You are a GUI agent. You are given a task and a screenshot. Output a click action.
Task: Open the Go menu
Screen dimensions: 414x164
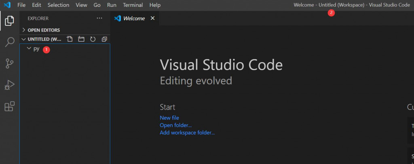pos(97,5)
